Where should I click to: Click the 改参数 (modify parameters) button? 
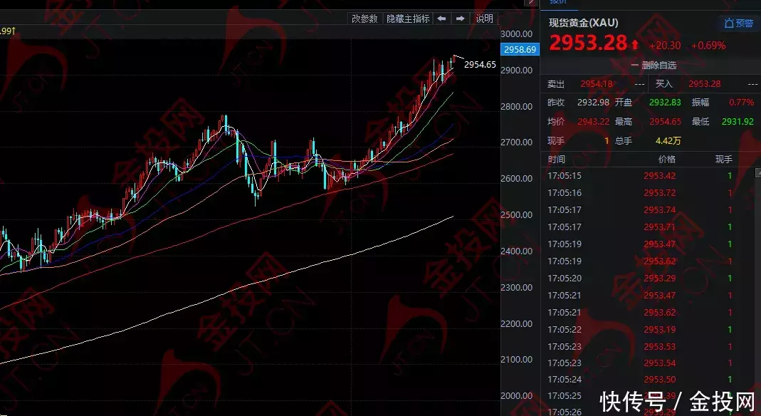tap(364, 19)
